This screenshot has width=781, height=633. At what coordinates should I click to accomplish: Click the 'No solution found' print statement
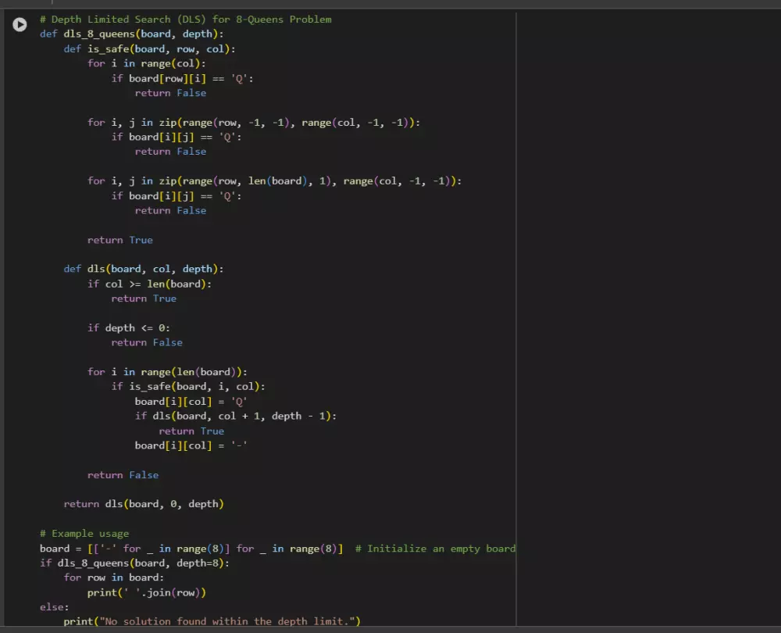[212, 621]
